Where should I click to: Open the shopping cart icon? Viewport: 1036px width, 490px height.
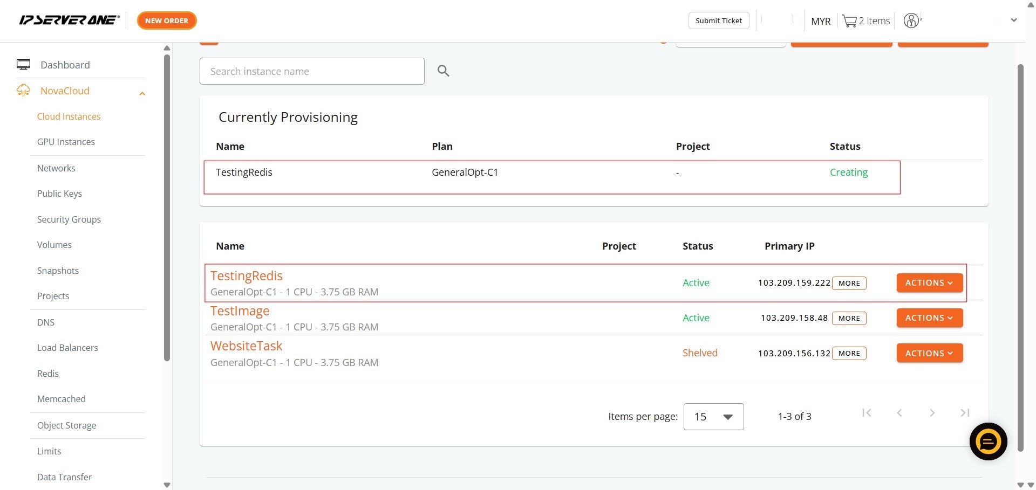(849, 21)
